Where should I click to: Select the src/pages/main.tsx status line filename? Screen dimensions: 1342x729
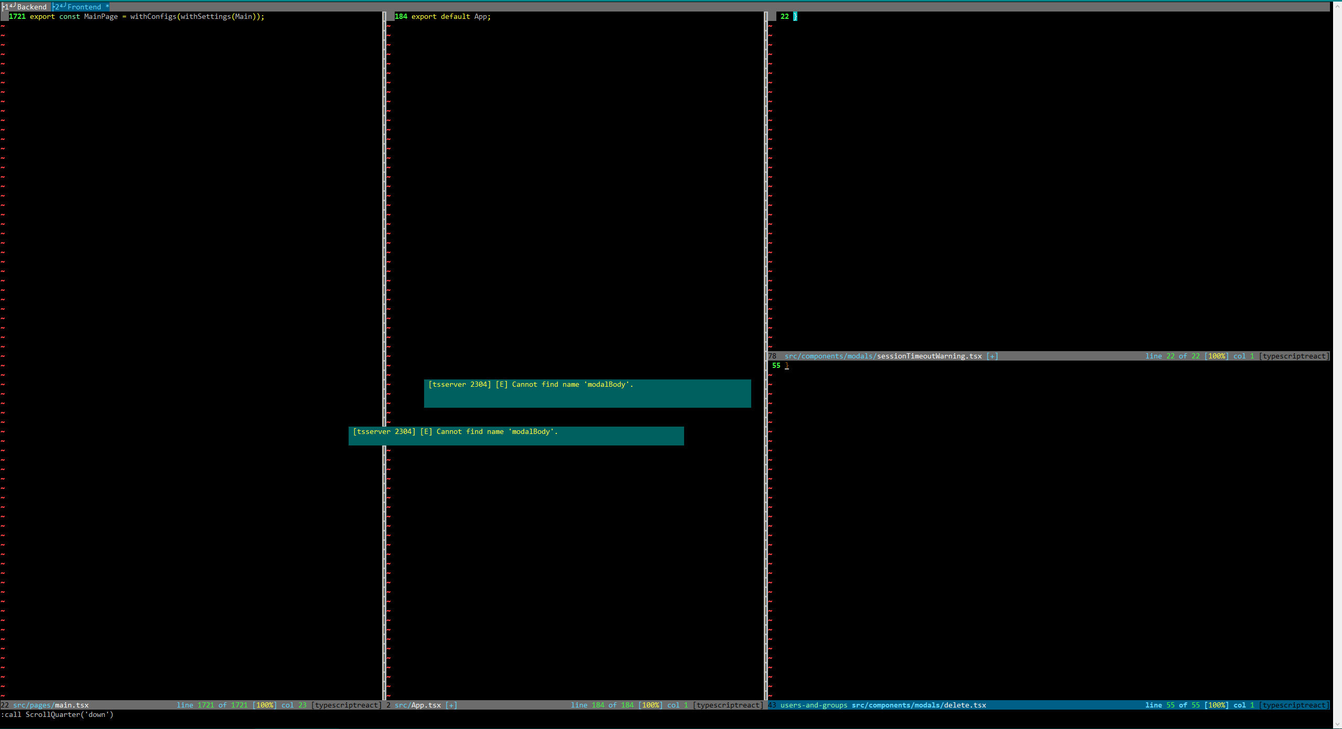(51, 705)
